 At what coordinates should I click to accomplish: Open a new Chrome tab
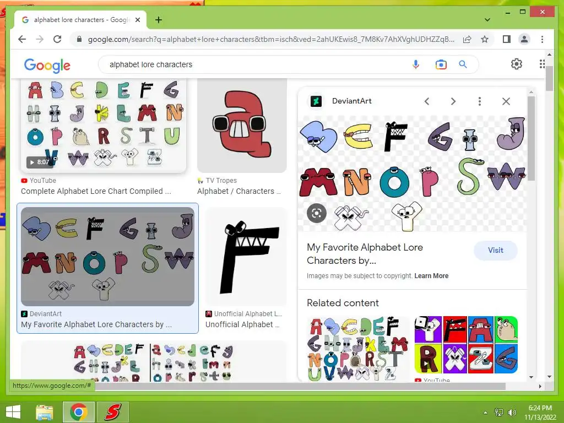[x=159, y=20]
